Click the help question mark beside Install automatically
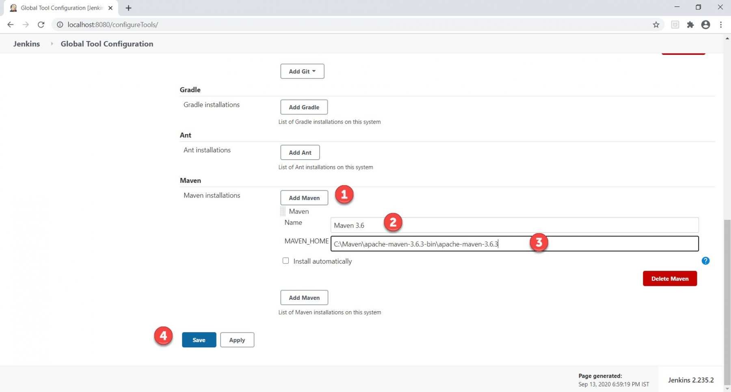This screenshot has height=392, width=731. 705,261
